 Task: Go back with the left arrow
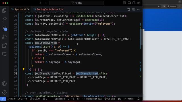pos(41,3)
